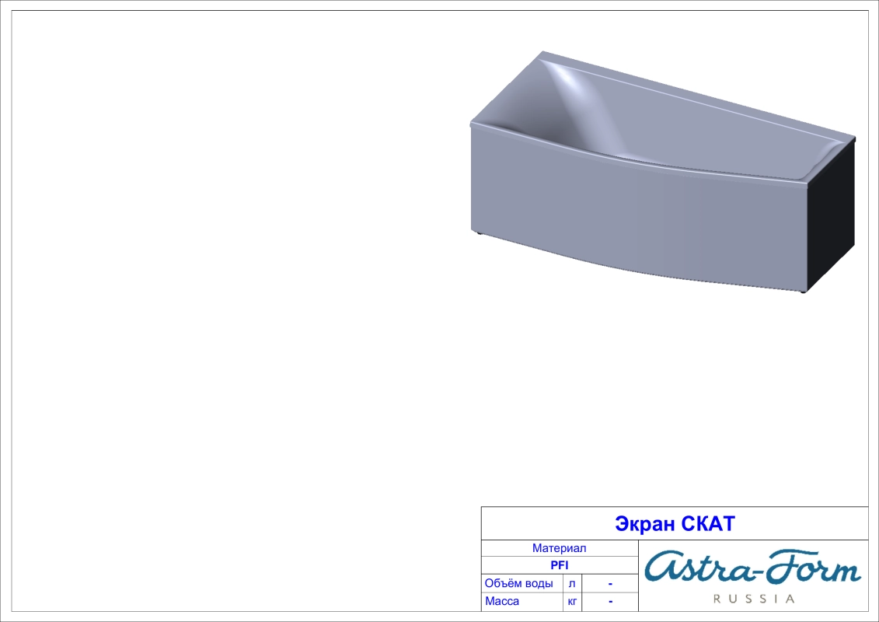
Task: Click the Astra-Form logo
Action: tap(752, 568)
